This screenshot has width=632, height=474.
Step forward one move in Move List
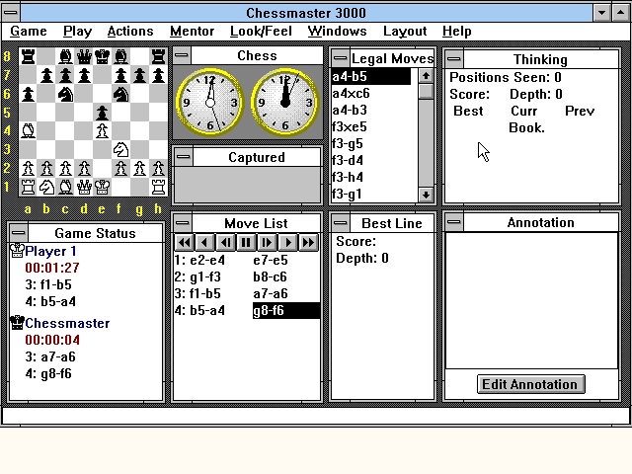pyautogui.click(x=287, y=243)
